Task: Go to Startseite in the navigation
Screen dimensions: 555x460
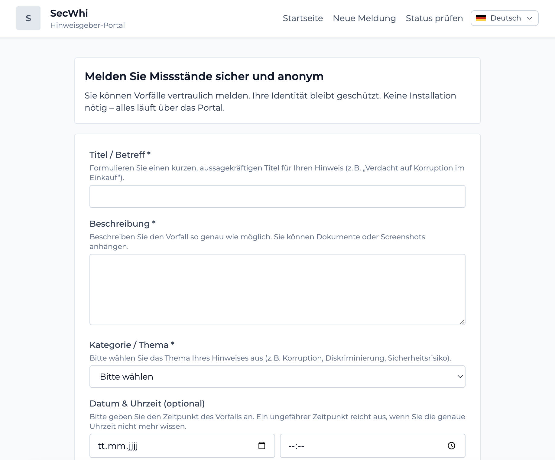Action: (303, 18)
